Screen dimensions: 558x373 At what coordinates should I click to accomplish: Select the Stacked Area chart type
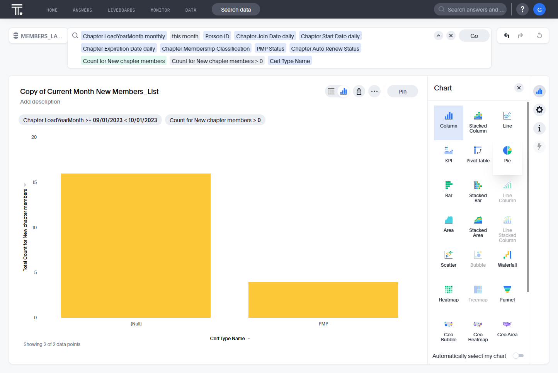coord(478,227)
